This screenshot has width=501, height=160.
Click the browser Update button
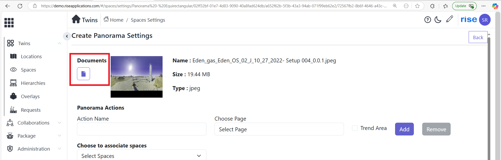tap(464, 6)
